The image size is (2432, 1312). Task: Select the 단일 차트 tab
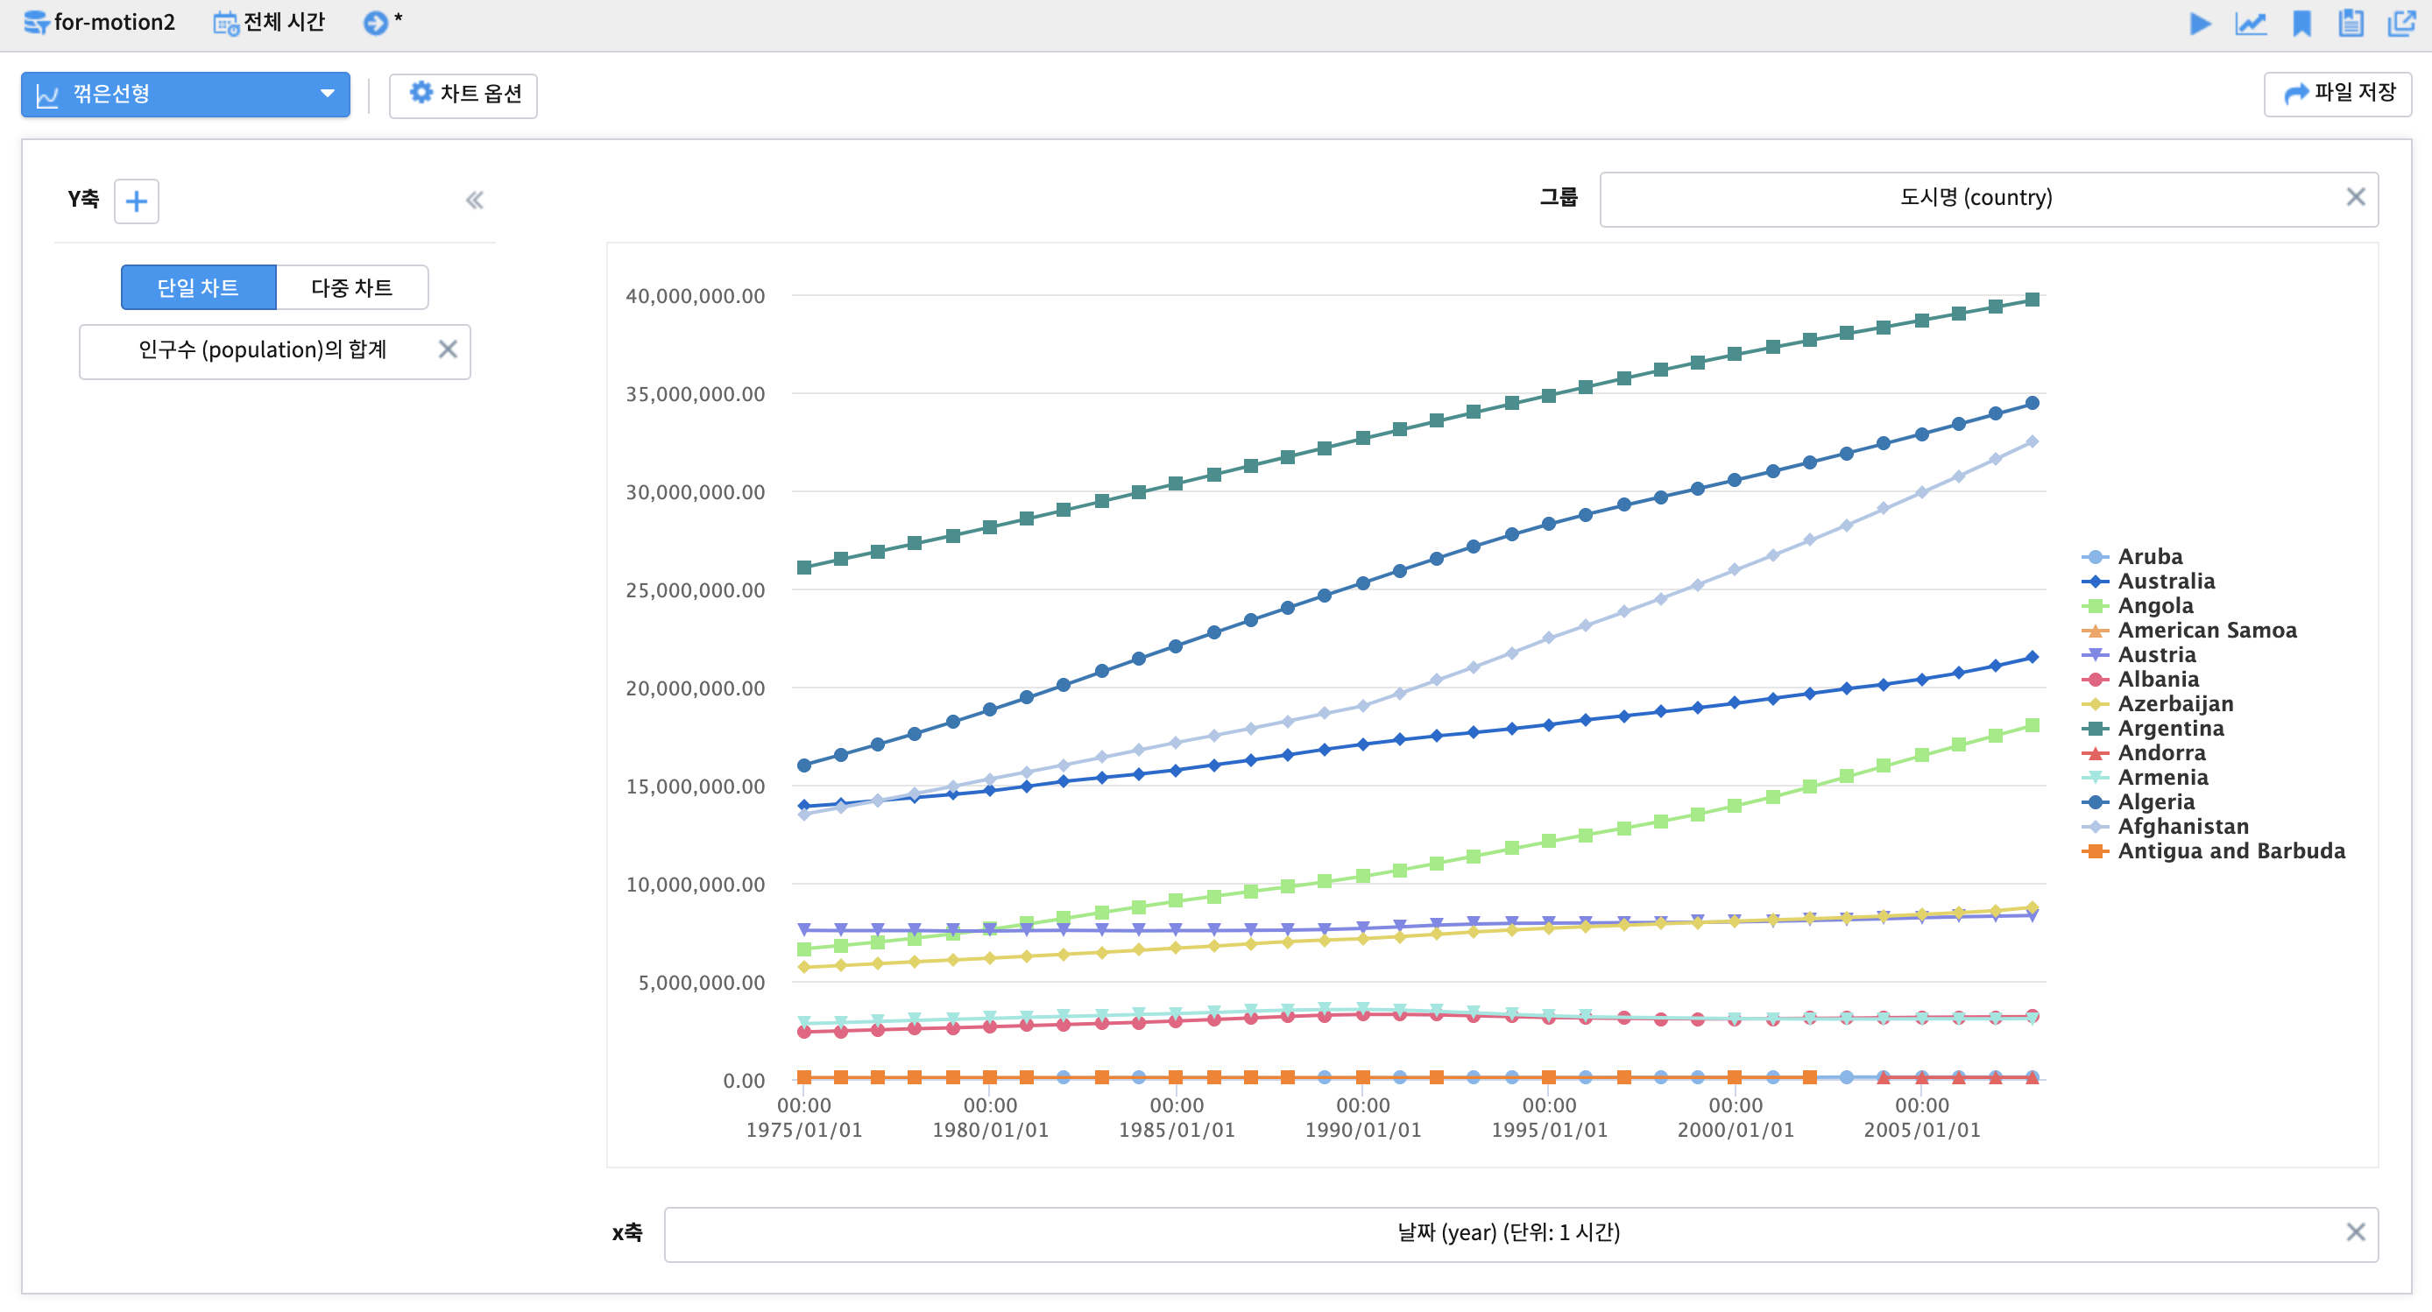coord(198,288)
